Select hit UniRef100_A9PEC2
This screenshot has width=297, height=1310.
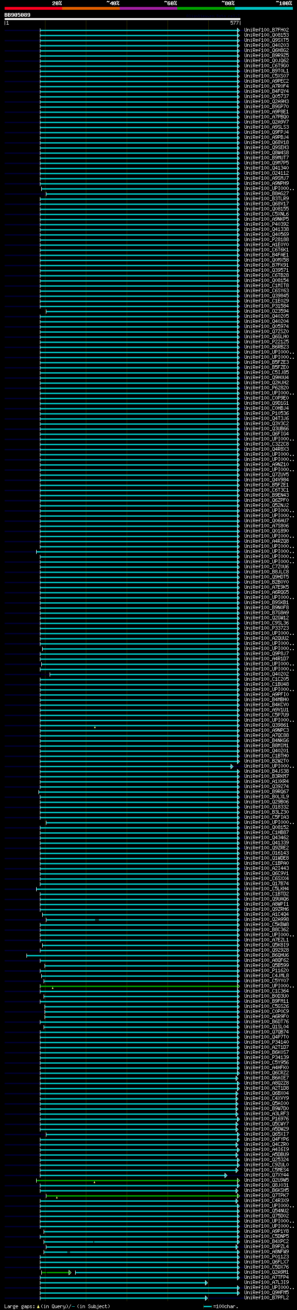coord(266,81)
